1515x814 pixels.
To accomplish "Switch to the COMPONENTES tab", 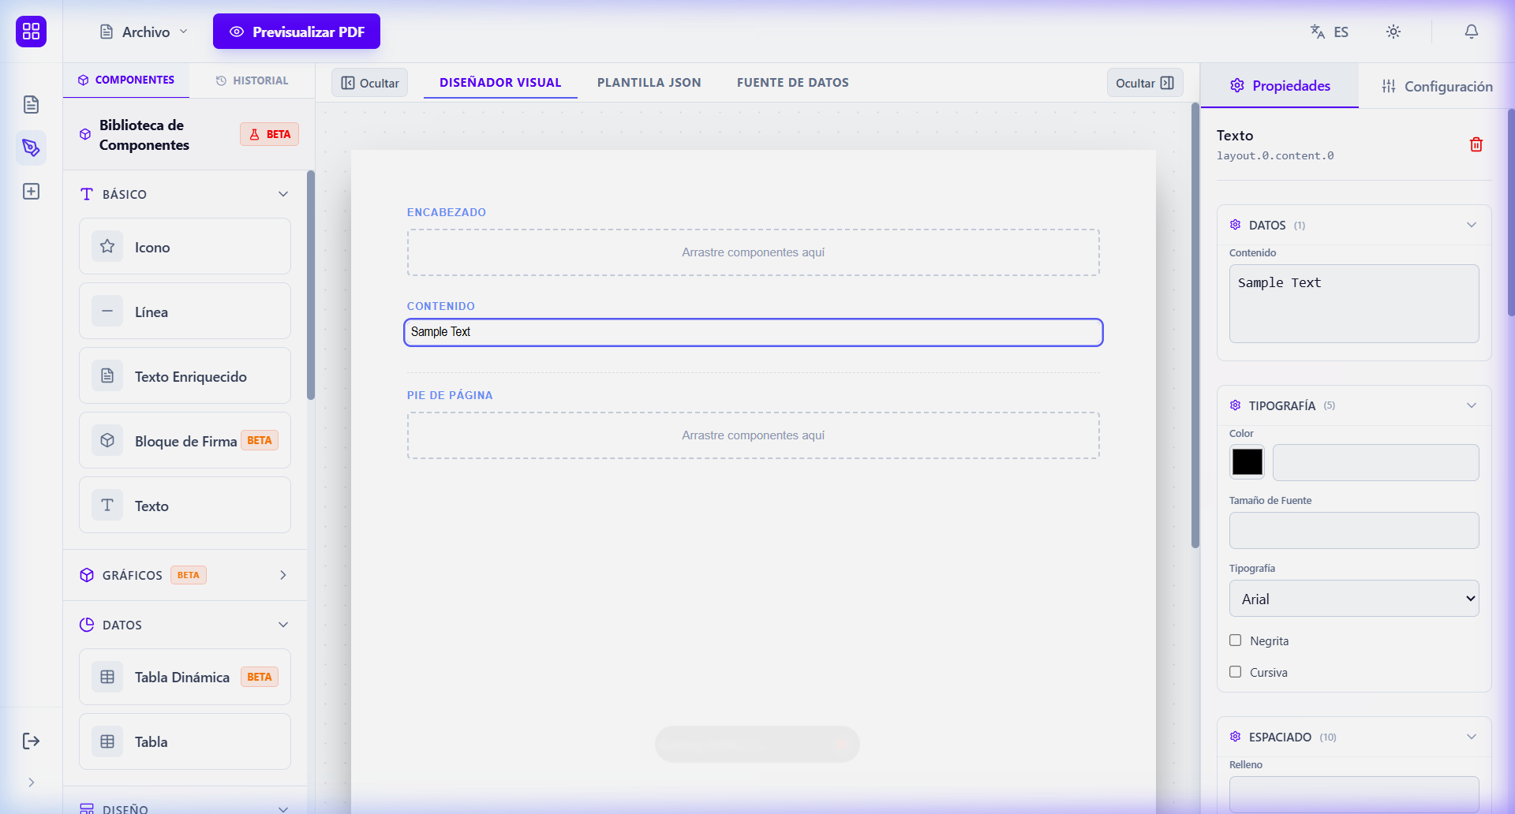I will click(126, 80).
